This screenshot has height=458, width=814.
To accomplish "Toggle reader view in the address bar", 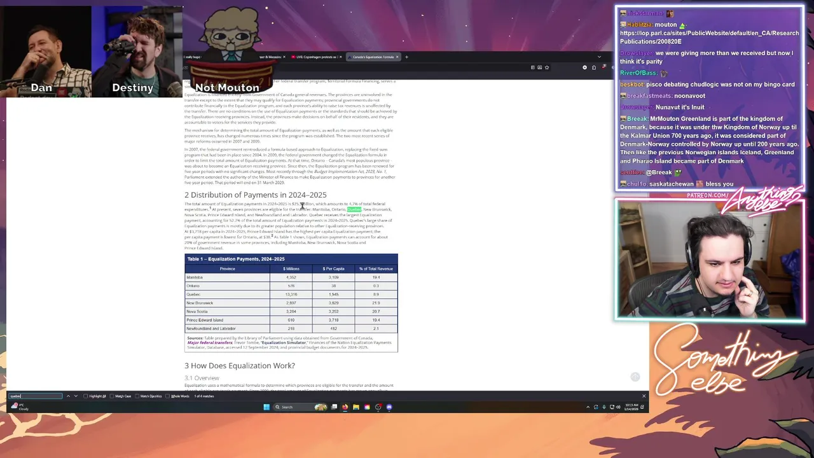I will [x=532, y=67].
